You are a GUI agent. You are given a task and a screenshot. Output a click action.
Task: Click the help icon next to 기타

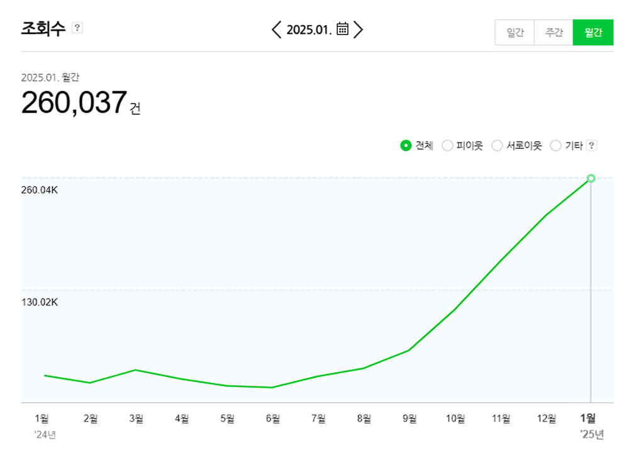(x=591, y=146)
